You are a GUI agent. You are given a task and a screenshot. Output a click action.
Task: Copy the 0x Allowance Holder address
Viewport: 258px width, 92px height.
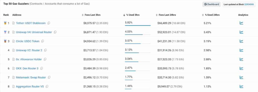[45, 59]
